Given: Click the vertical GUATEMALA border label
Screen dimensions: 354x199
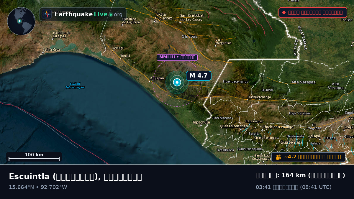Looking at the screenshot, I should pyautogui.click(x=302, y=38).
